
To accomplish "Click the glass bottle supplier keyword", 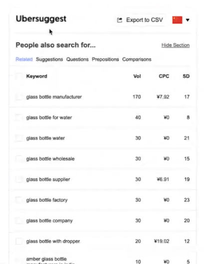I will 48,179.
